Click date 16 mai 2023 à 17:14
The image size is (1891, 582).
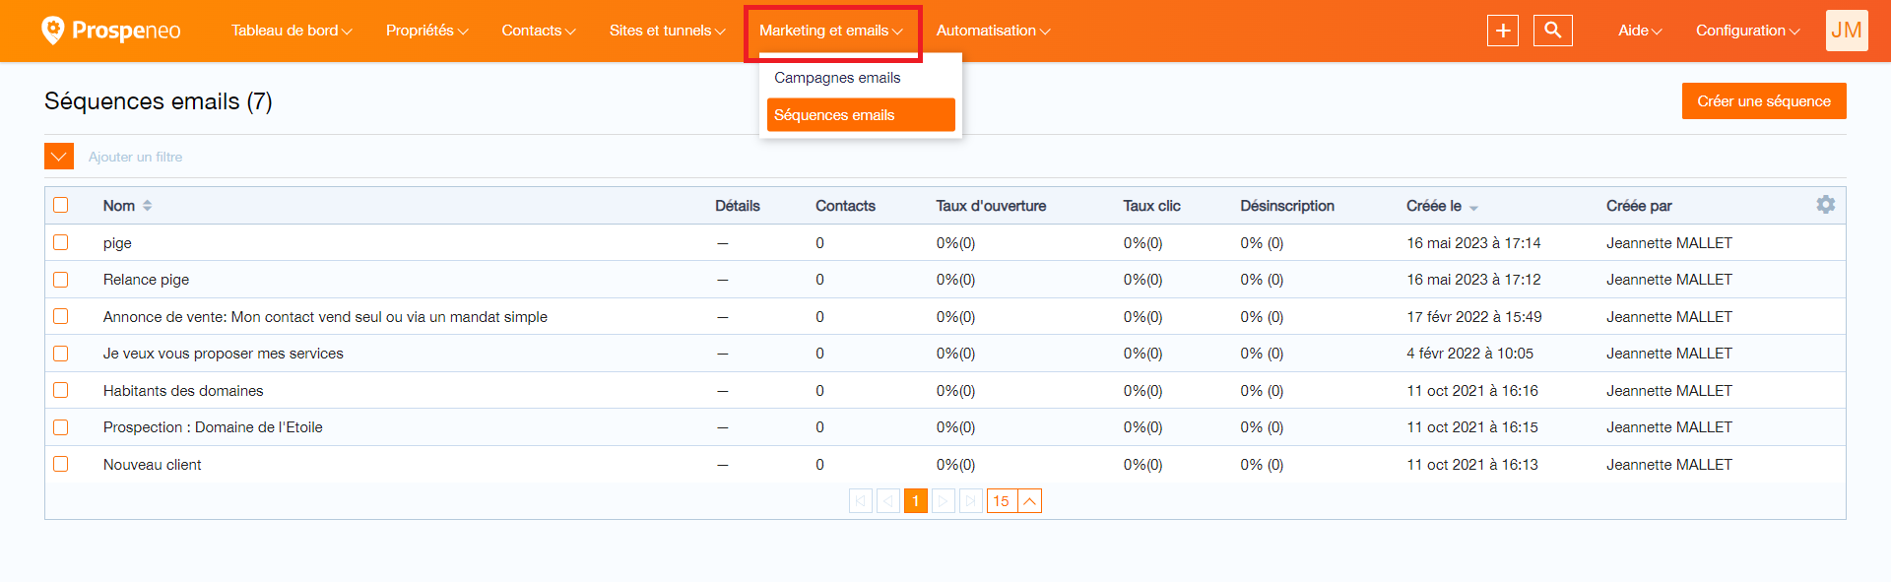1473,243
